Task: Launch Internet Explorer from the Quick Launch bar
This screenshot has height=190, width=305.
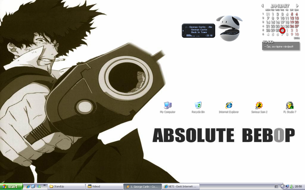Action: point(28,186)
